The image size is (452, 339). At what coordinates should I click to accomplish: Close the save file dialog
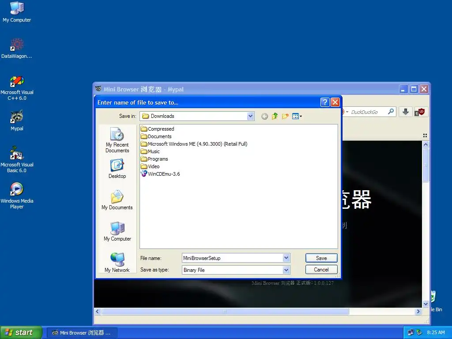(335, 102)
